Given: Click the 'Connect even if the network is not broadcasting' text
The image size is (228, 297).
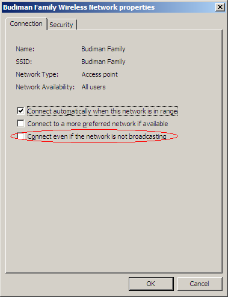Looking at the screenshot, I should (x=97, y=136).
